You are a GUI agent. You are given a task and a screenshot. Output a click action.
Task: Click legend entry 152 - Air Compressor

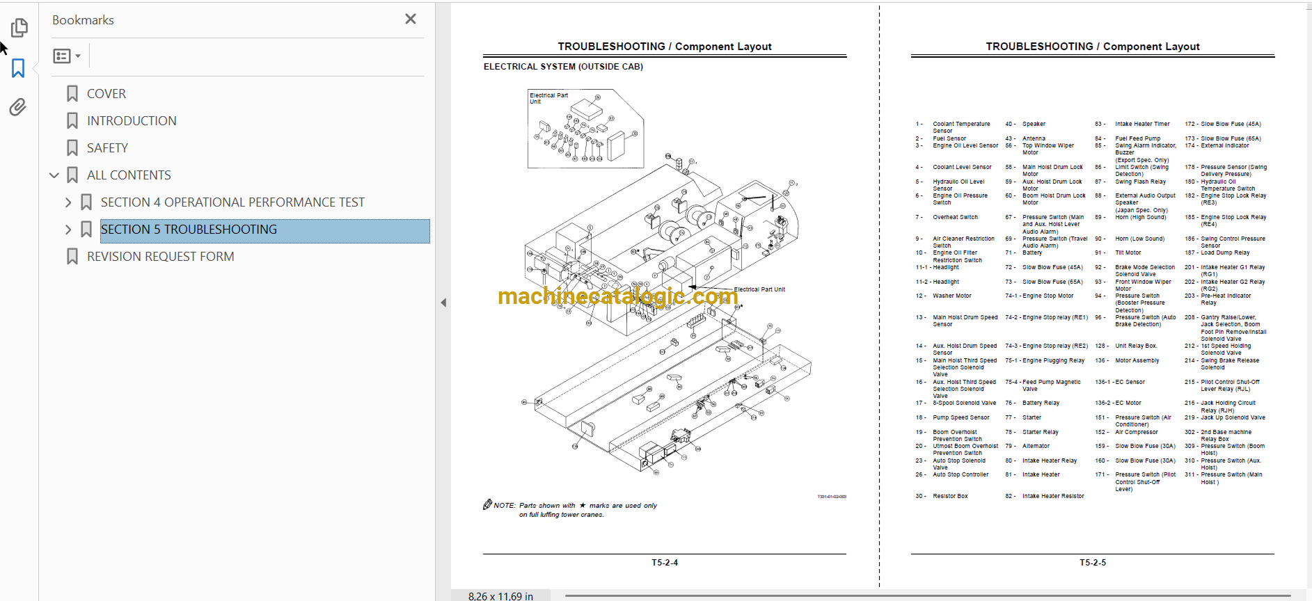(1126, 432)
